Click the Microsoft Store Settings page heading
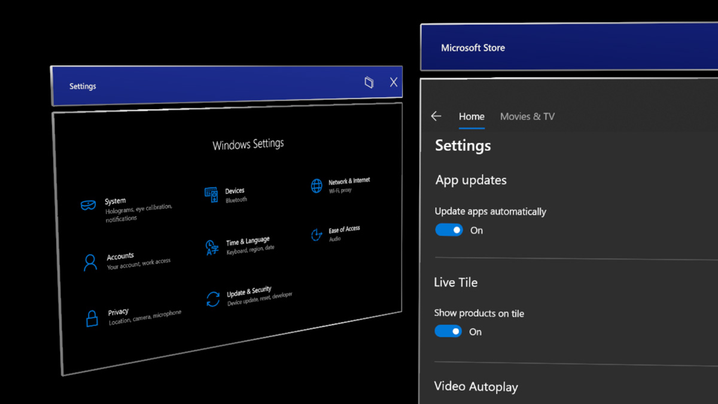The image size is (718, 404). tap(463, 145)
